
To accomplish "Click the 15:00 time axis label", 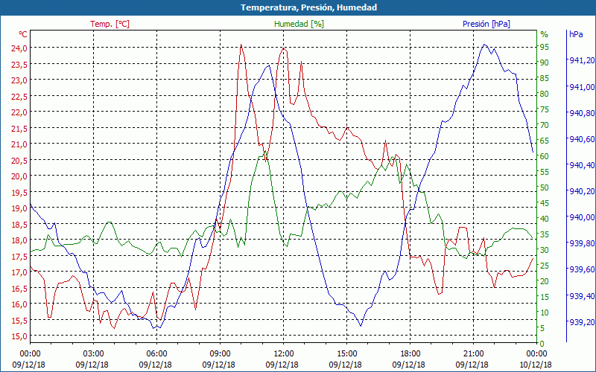I will pyautogui.click(x=346, y=355).
